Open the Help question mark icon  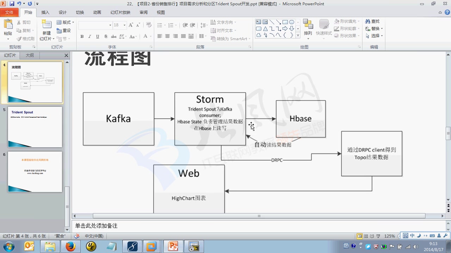[x=446, y=12]
